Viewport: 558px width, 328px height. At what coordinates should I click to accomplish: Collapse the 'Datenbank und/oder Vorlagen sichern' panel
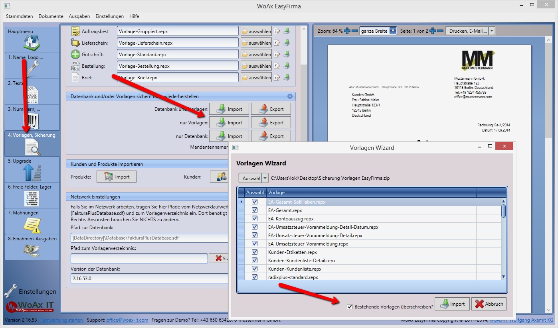pos(290,96)
